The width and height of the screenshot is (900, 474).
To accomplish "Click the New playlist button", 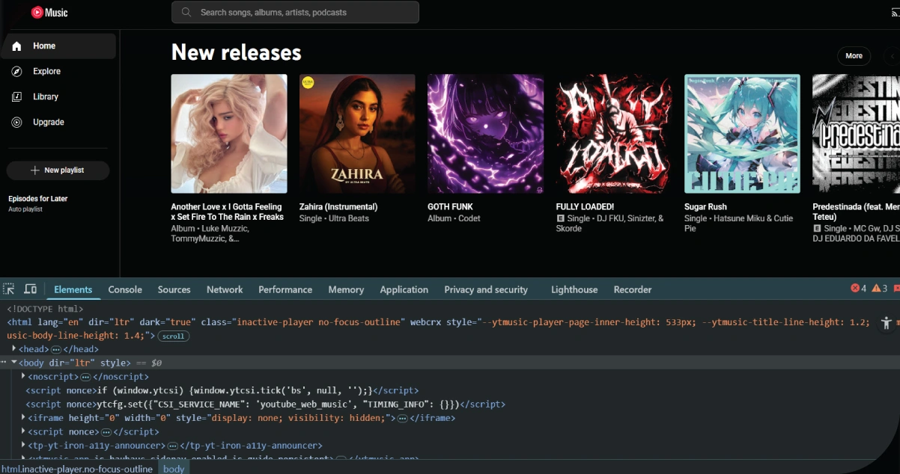I will click(58, 170).
